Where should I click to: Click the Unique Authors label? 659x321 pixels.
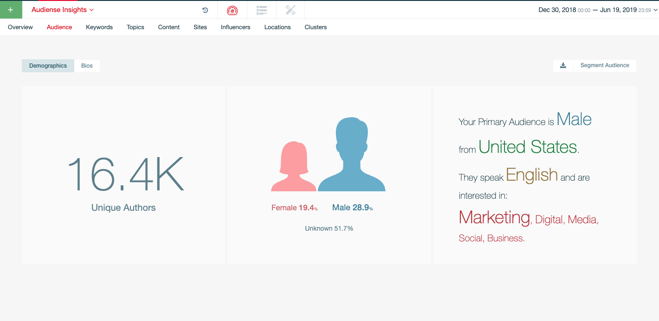pos(123,208)
